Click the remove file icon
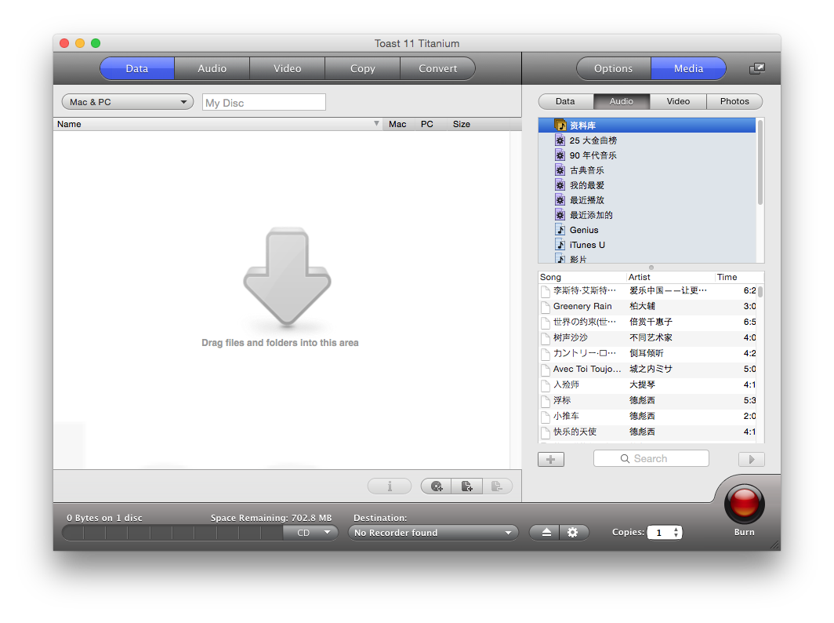Screen dimensions: 834x623 (x=497, y=486)
